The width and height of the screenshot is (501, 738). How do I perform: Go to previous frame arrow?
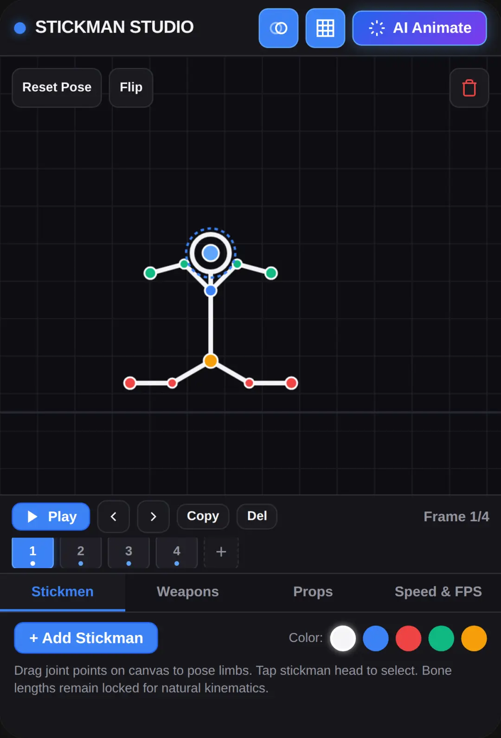(114, 517)
